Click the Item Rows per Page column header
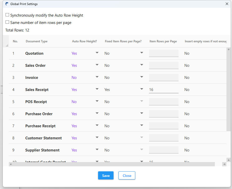 tap(163, 41)
